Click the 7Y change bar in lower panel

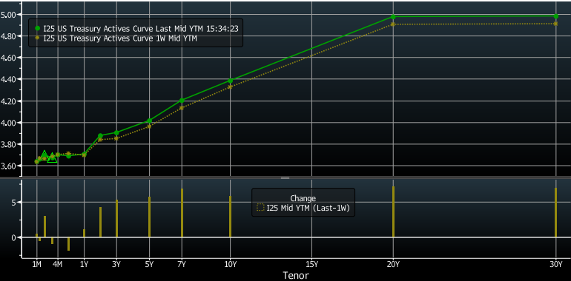pos(182,213)
